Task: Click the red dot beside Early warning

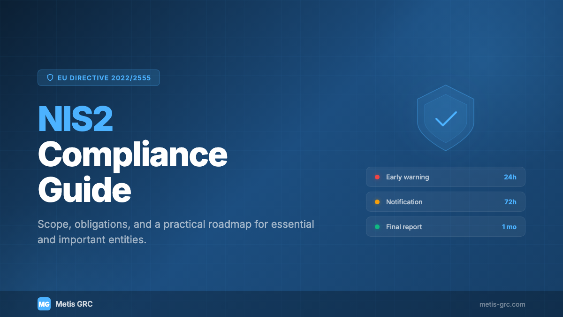Action: click(376, 177)
